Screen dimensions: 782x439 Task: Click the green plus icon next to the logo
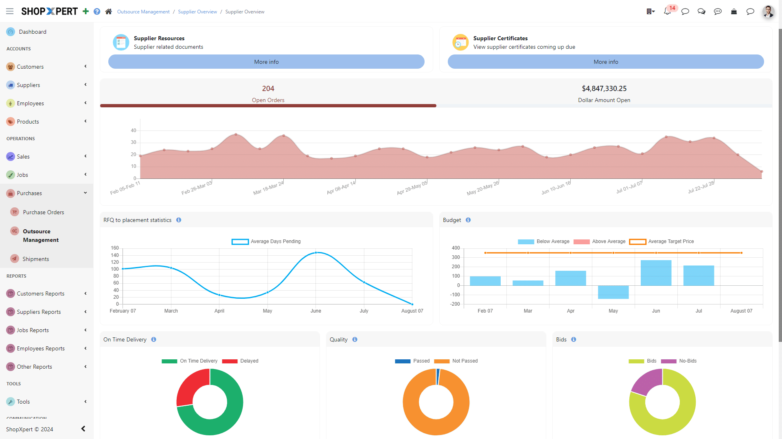tap(85, 11)
